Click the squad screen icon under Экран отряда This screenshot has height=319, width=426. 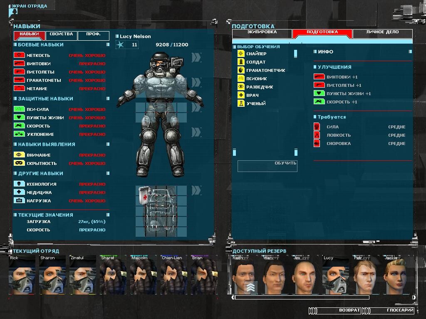click(x=13, y=12)
